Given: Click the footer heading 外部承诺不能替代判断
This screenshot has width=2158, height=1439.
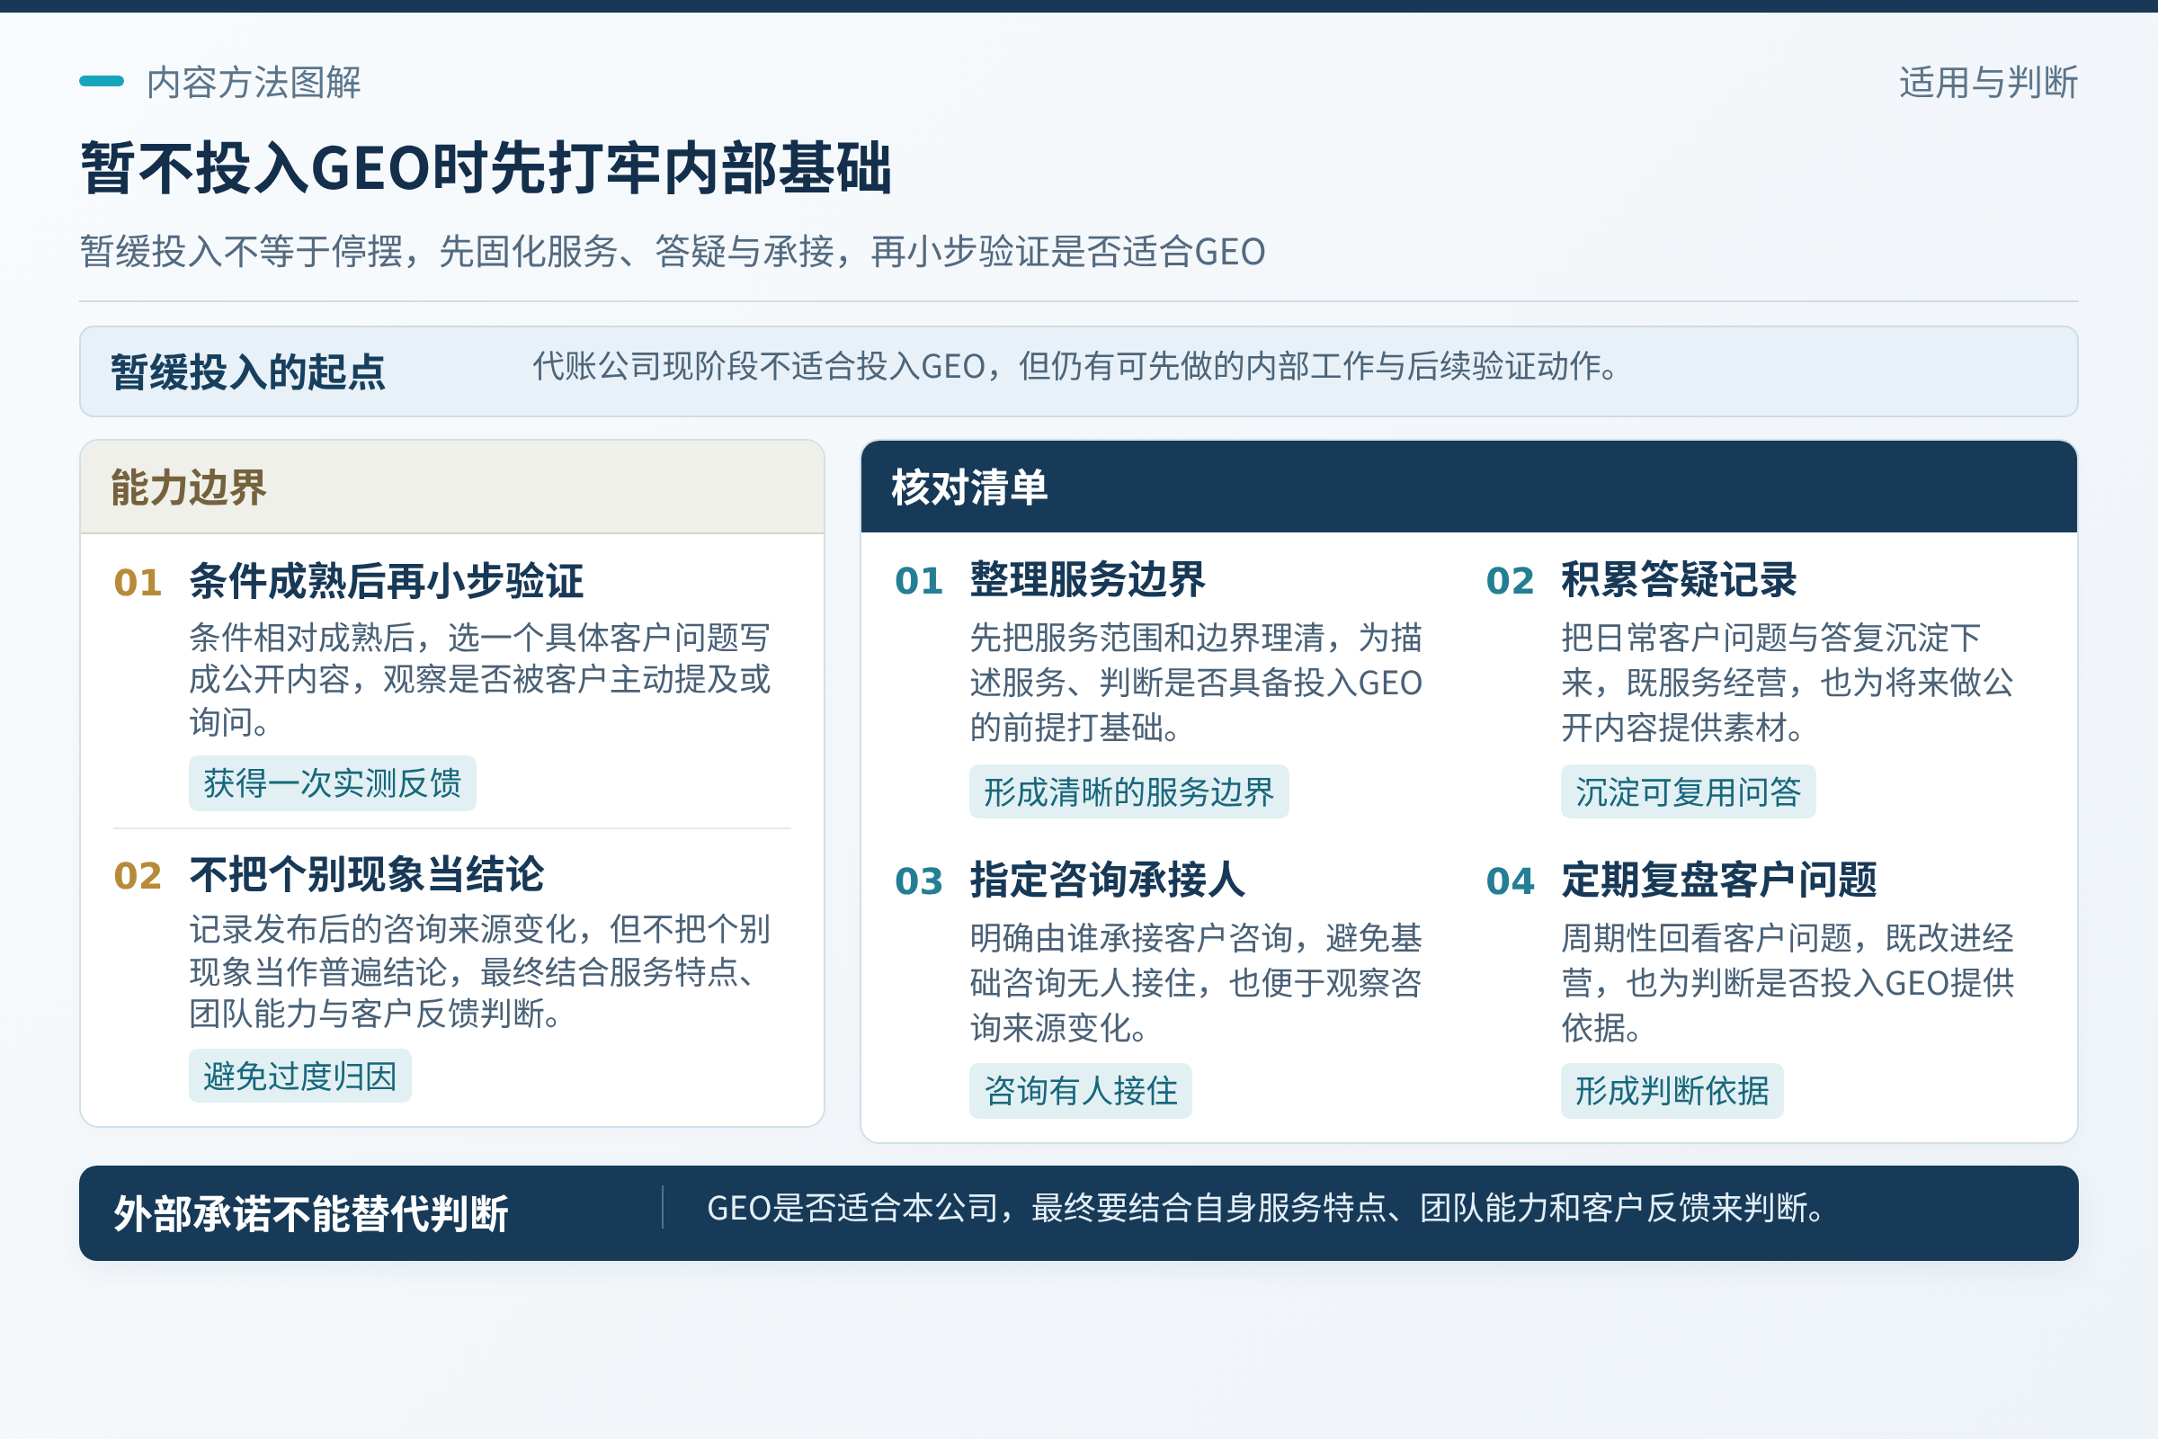Looking at the screenshot, I should (310, 1213).
